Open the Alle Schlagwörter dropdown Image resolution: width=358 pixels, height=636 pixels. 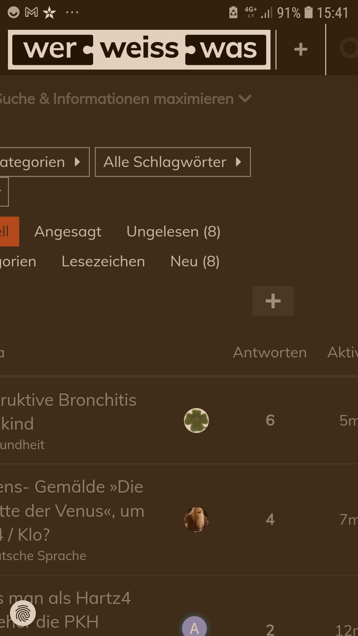[173, 162]
